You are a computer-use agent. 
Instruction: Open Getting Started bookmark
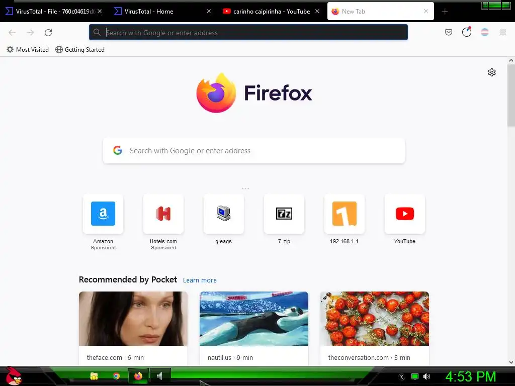click(x=80, y=50)
